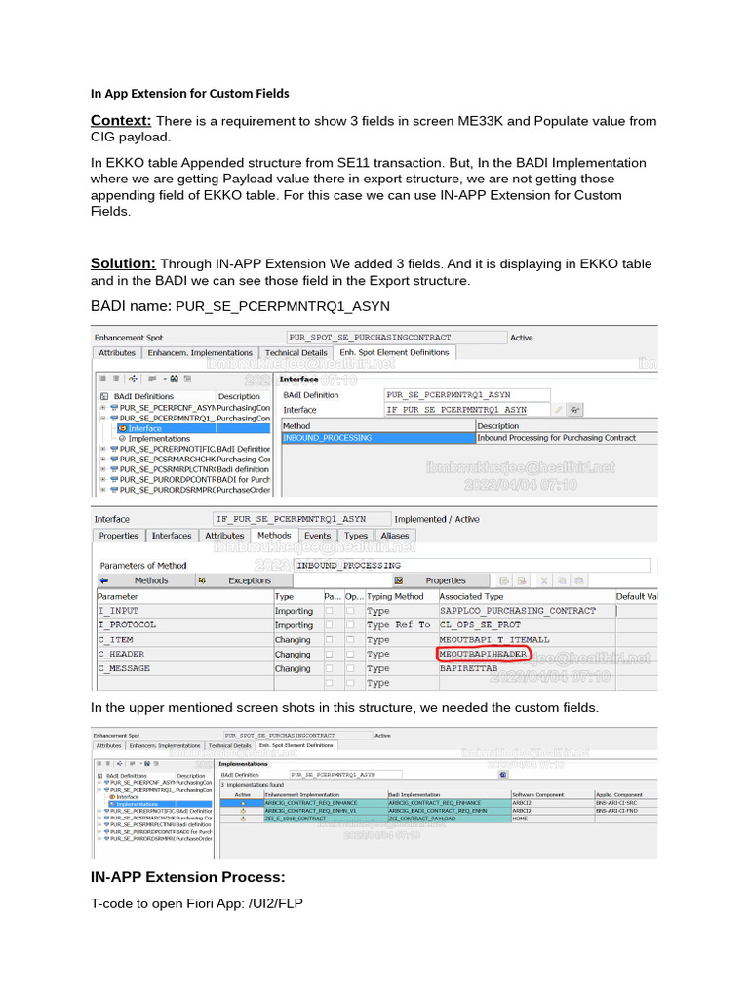This screenshot has width=749, height=999.
Task: Collapse PUR_SE_PCERPMNTRQ1_ node in the tree with highlighted Interface node
Action: (x=102, y=418)
